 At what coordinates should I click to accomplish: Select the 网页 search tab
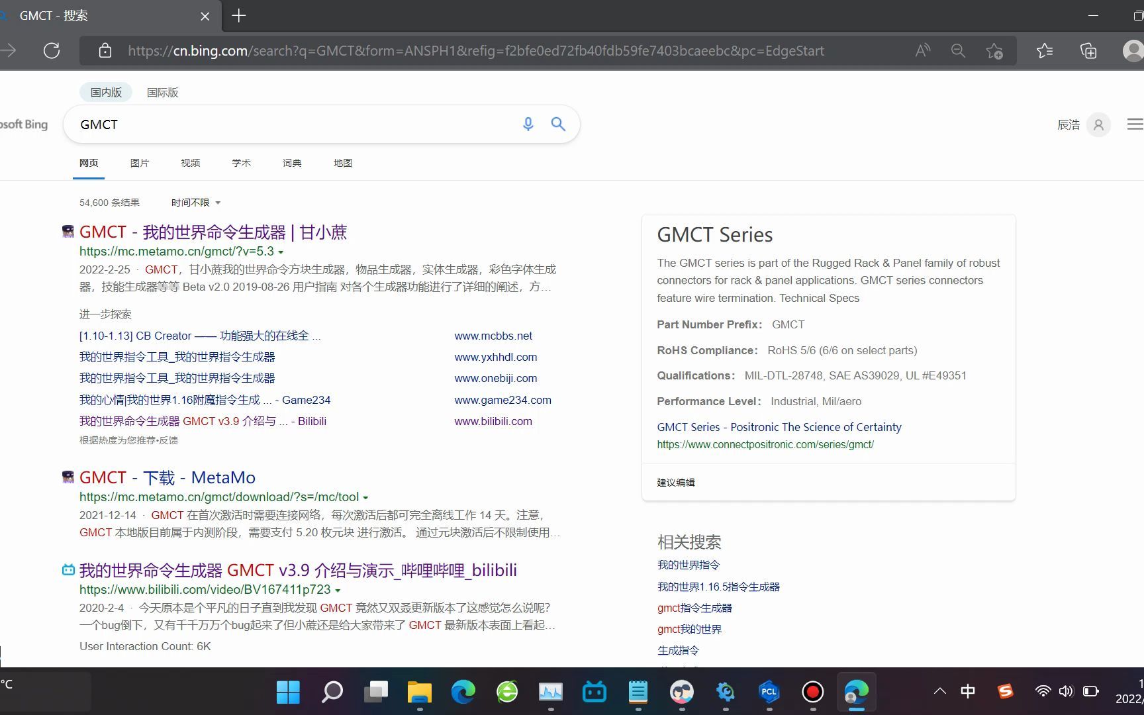[x=88, y=163]
